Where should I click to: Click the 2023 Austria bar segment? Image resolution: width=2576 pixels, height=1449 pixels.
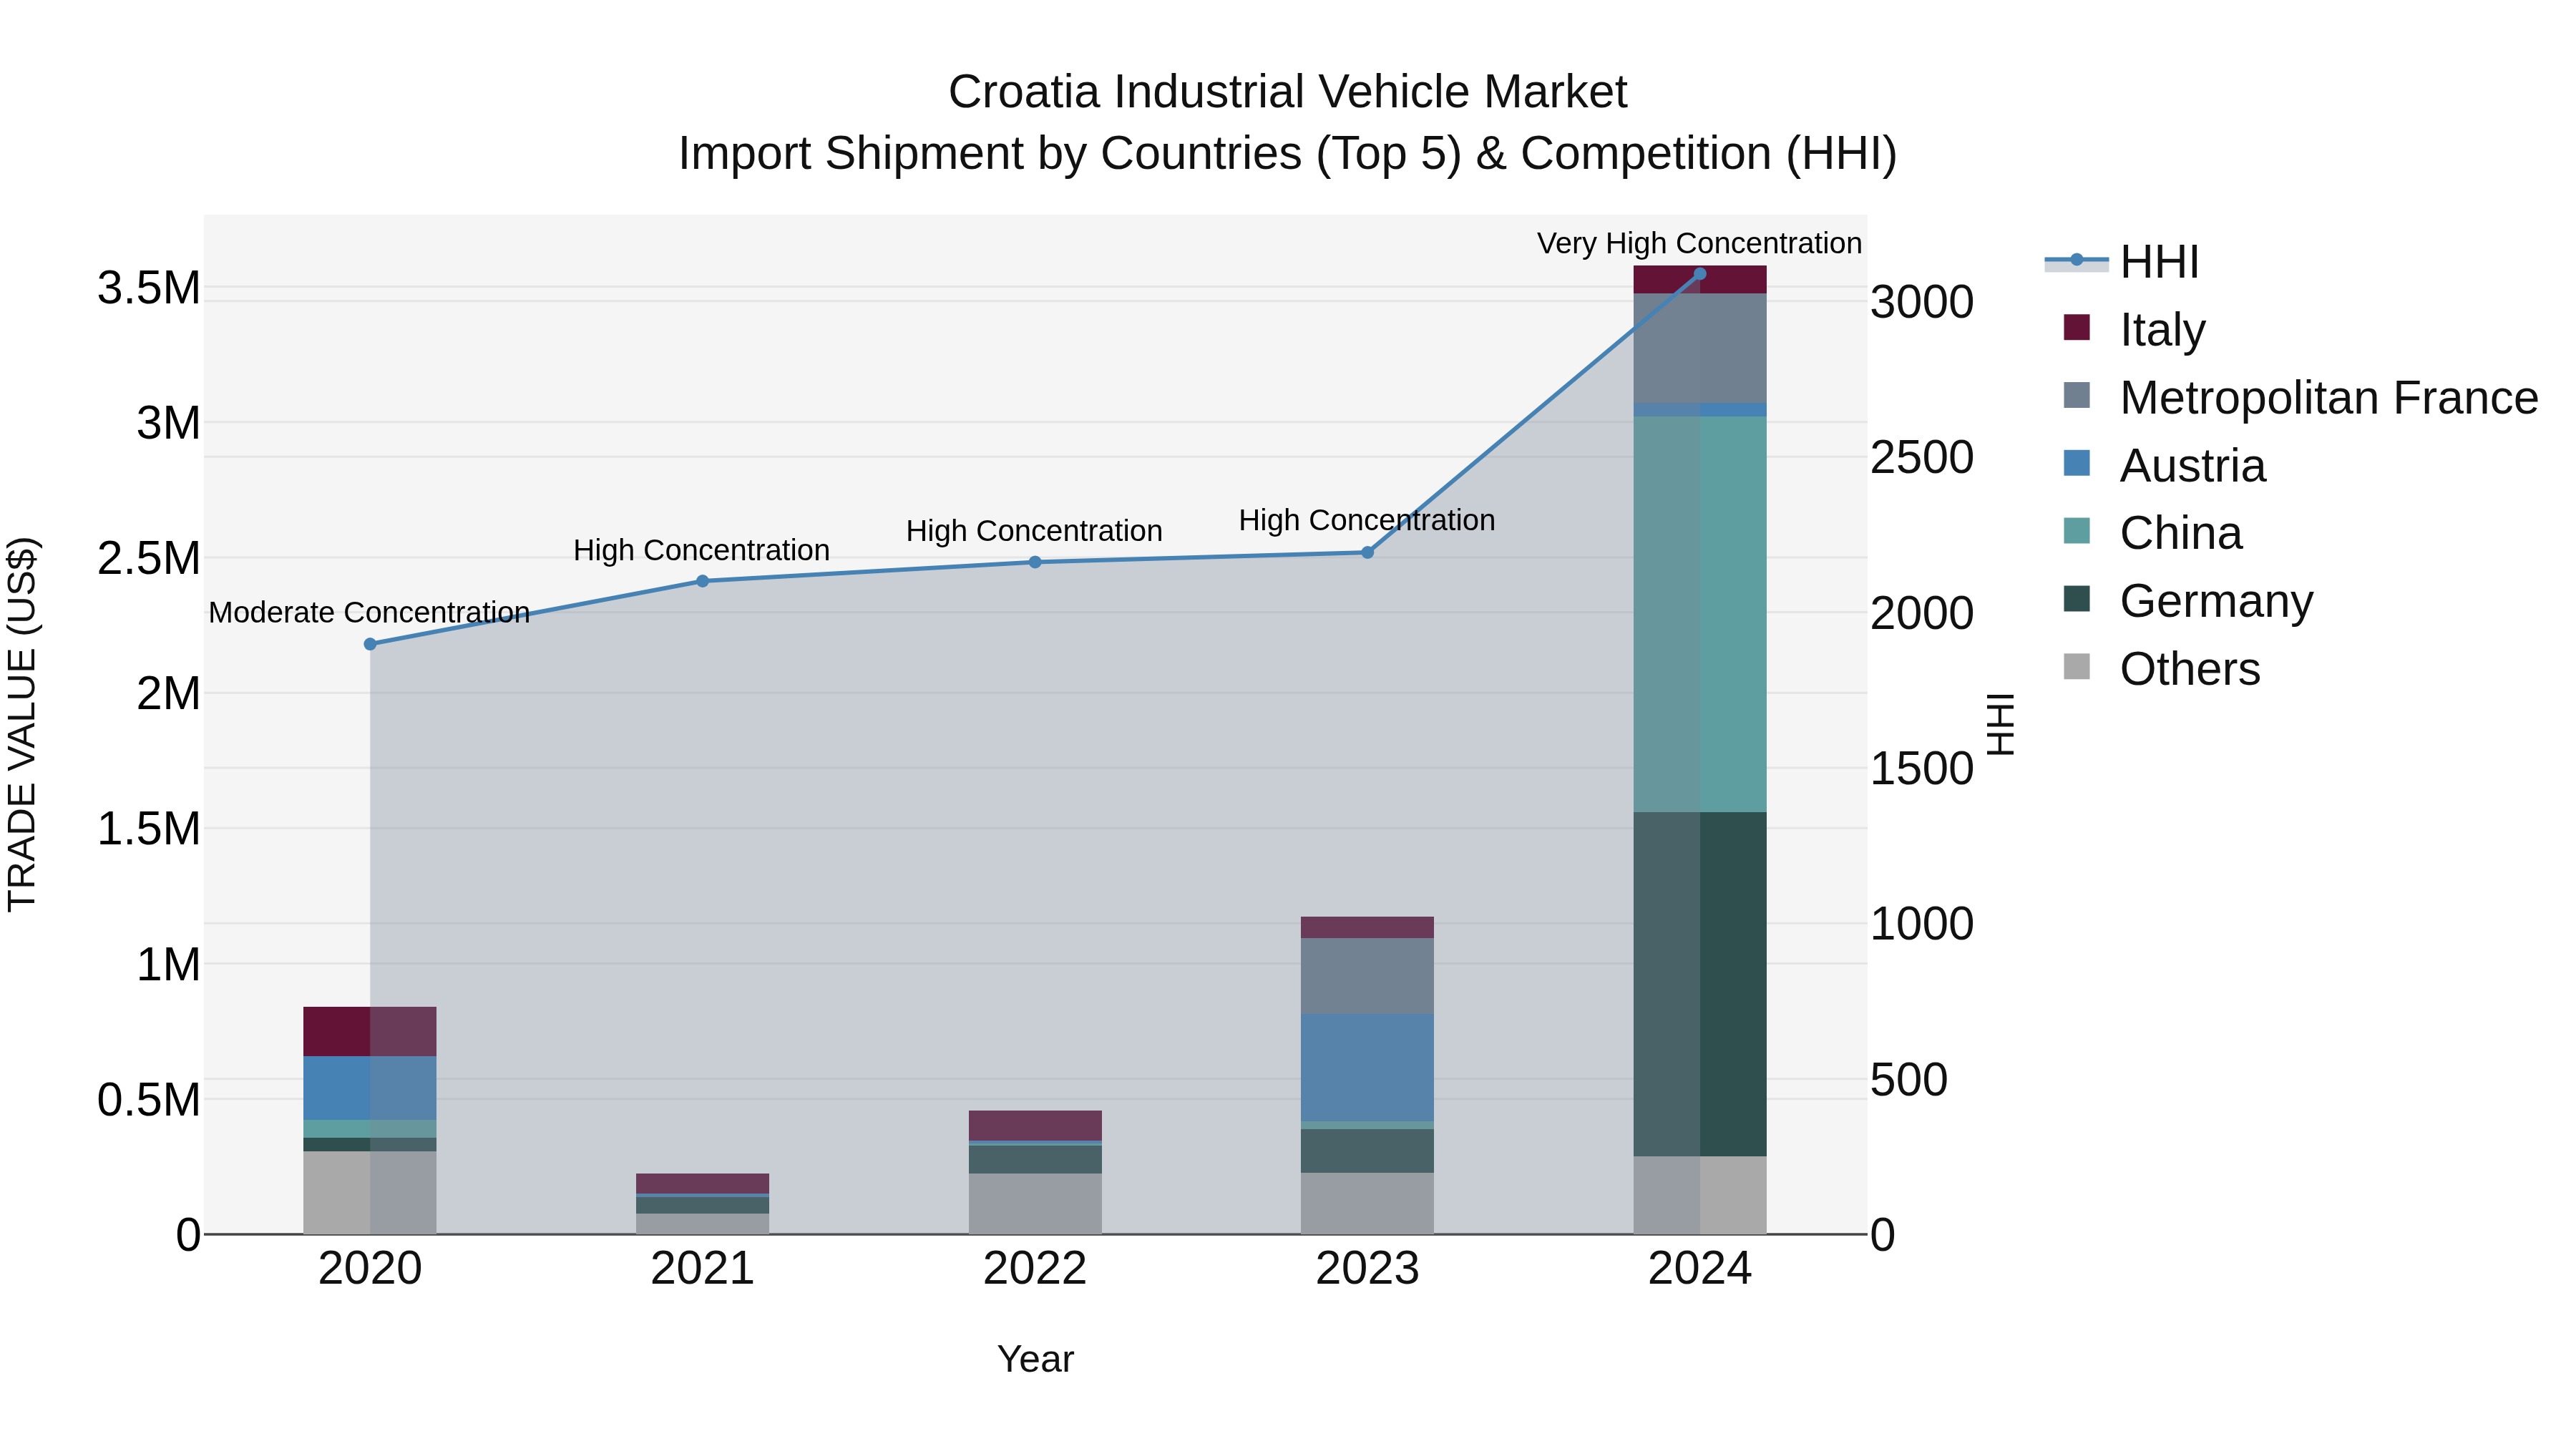[1367, 1067]
